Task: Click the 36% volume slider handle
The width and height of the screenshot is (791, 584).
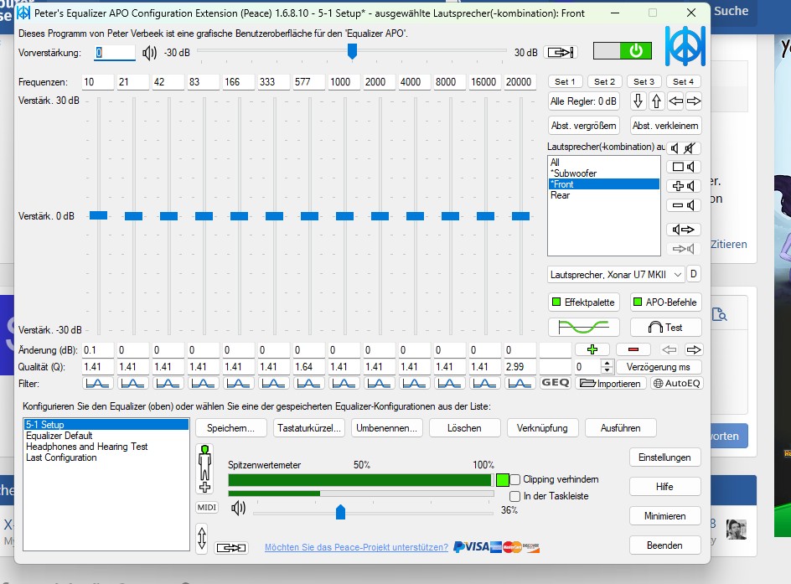Action: (340, 512)
